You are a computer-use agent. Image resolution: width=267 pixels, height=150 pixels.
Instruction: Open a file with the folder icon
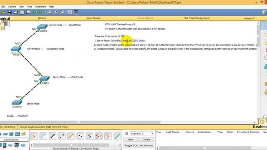3,12
